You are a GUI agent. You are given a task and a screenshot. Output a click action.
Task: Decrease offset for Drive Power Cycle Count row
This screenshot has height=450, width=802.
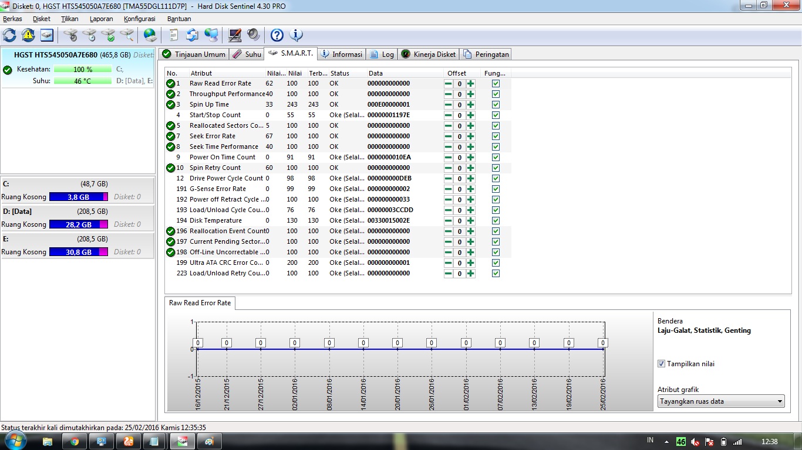pyautogui.click(x=449, y=179)
